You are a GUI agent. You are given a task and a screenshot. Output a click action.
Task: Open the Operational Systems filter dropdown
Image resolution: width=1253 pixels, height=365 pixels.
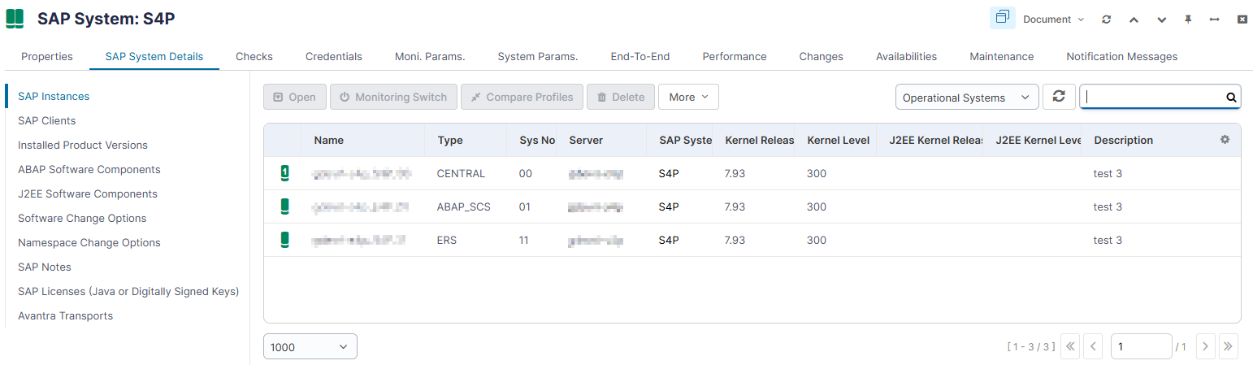click(x=967, y=98)
